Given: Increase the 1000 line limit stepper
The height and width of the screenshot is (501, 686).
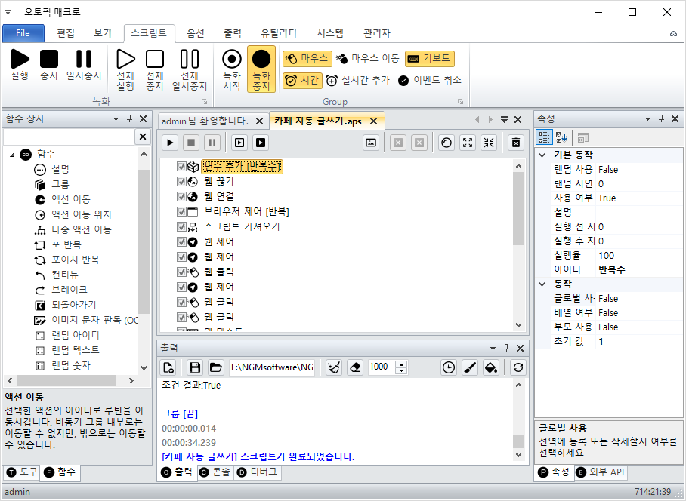Looking at the screenshot, I should click(401, 364).
